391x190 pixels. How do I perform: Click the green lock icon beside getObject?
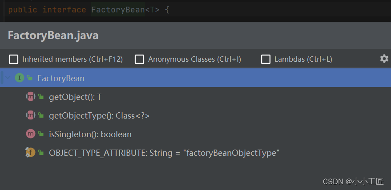(41, 97)
